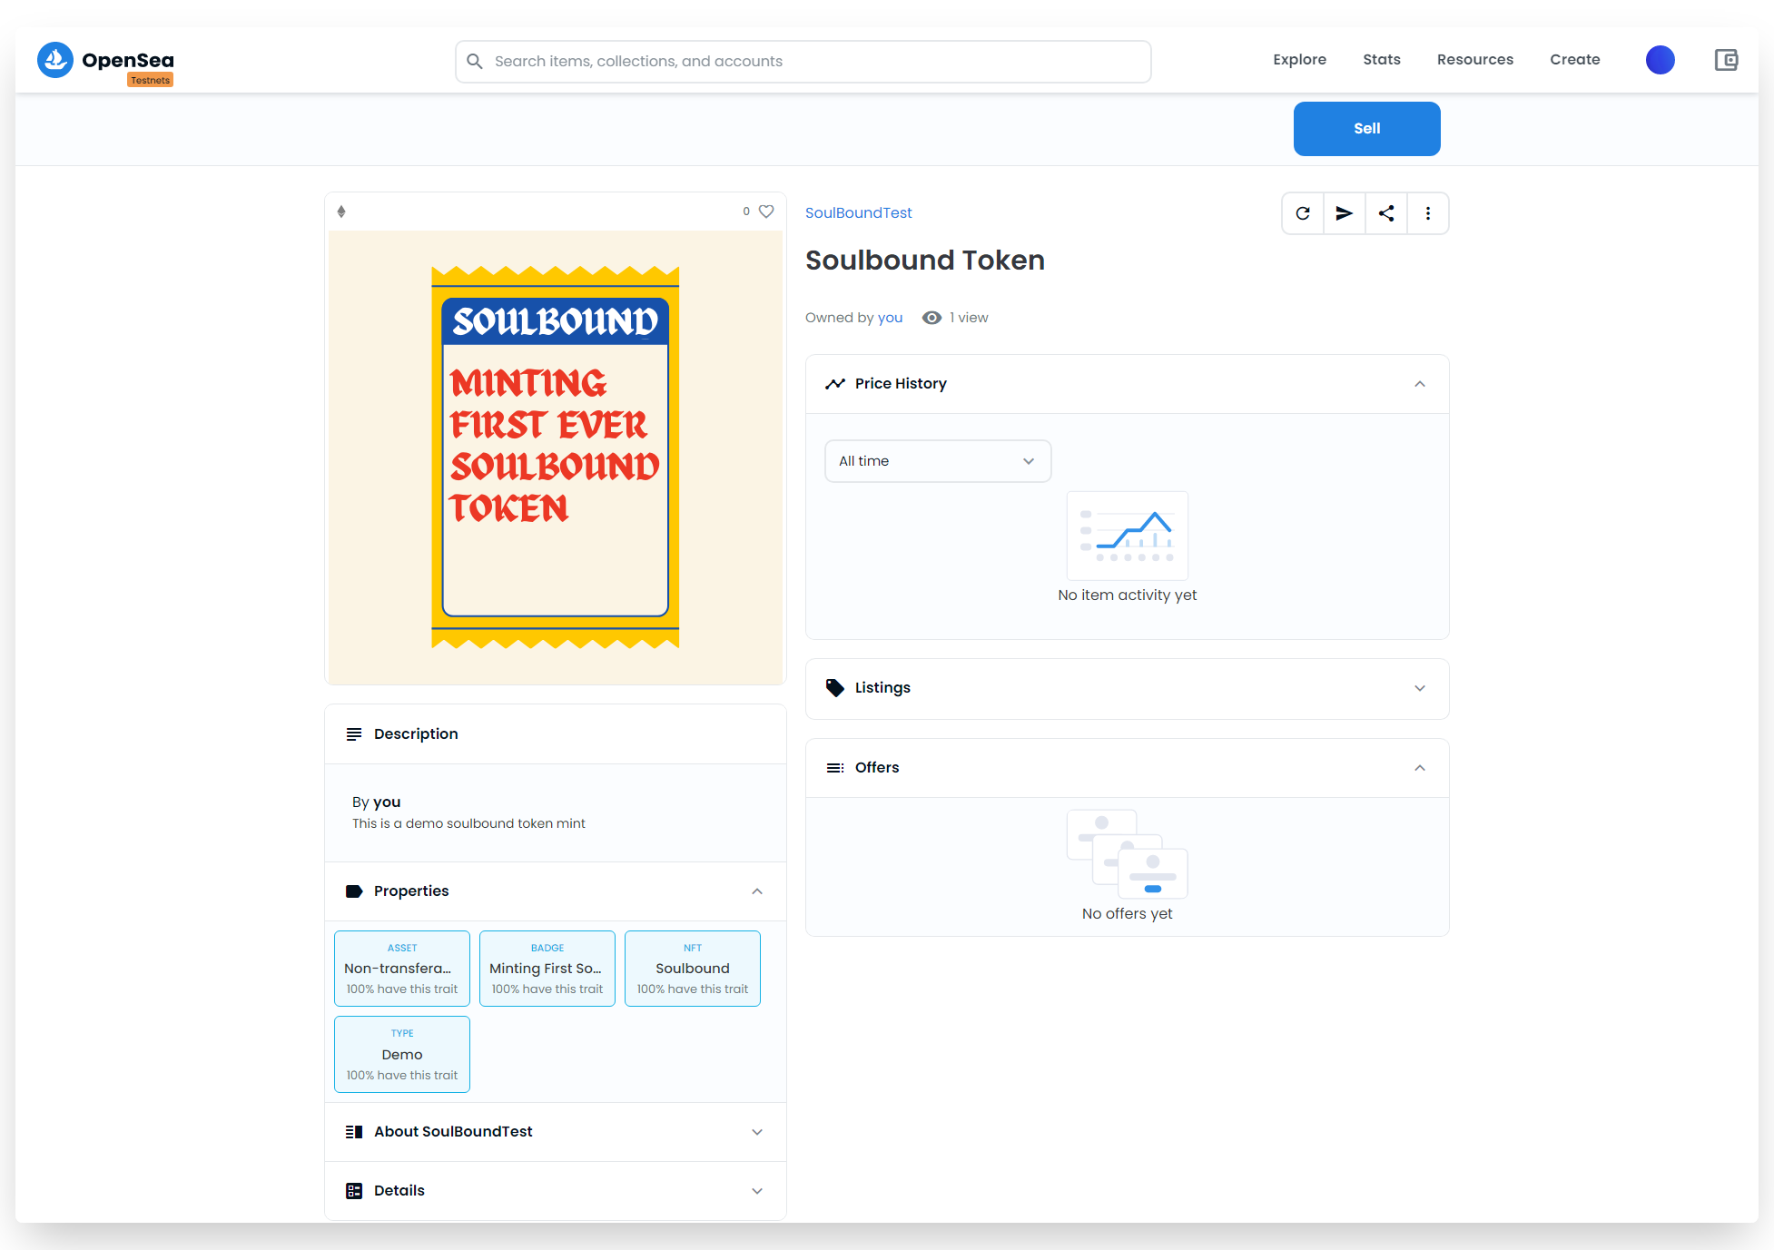Click the Soulbound token artwork image
This screenshot has height=1250, width=1774.
pos(555,457)
